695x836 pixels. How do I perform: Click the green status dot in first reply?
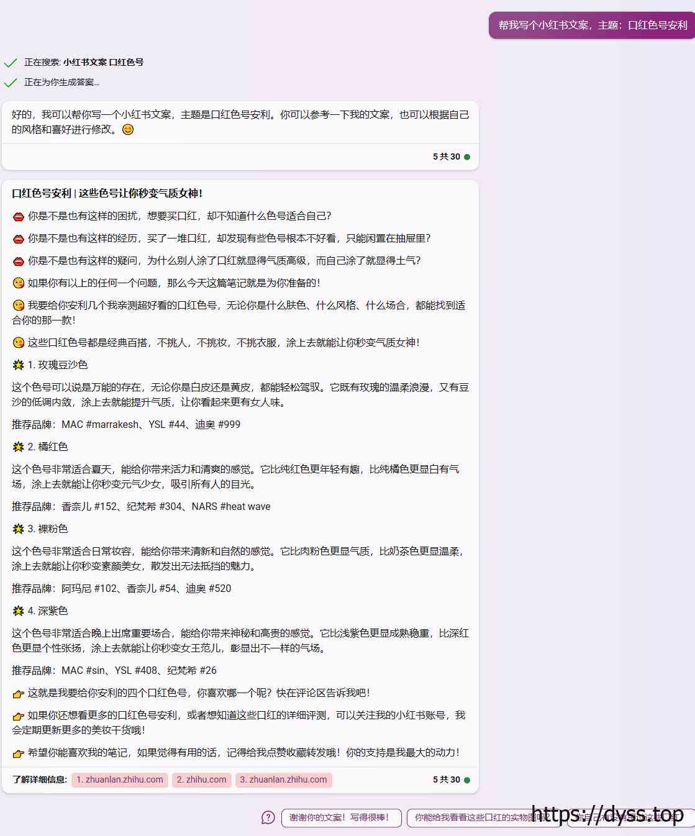click(x=467, y=157)
